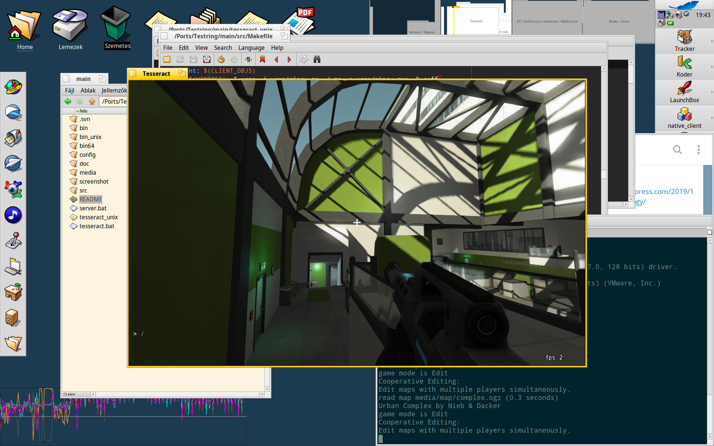
Task: Open Jellemzők menu in main Tracker window
Action: [x=114, y=90]
